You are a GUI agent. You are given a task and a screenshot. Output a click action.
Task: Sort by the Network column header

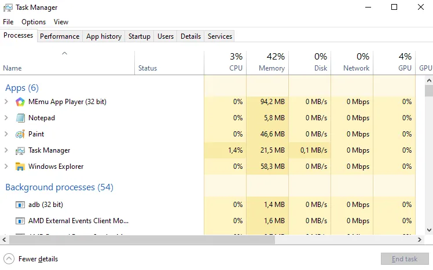coord(352,63)
